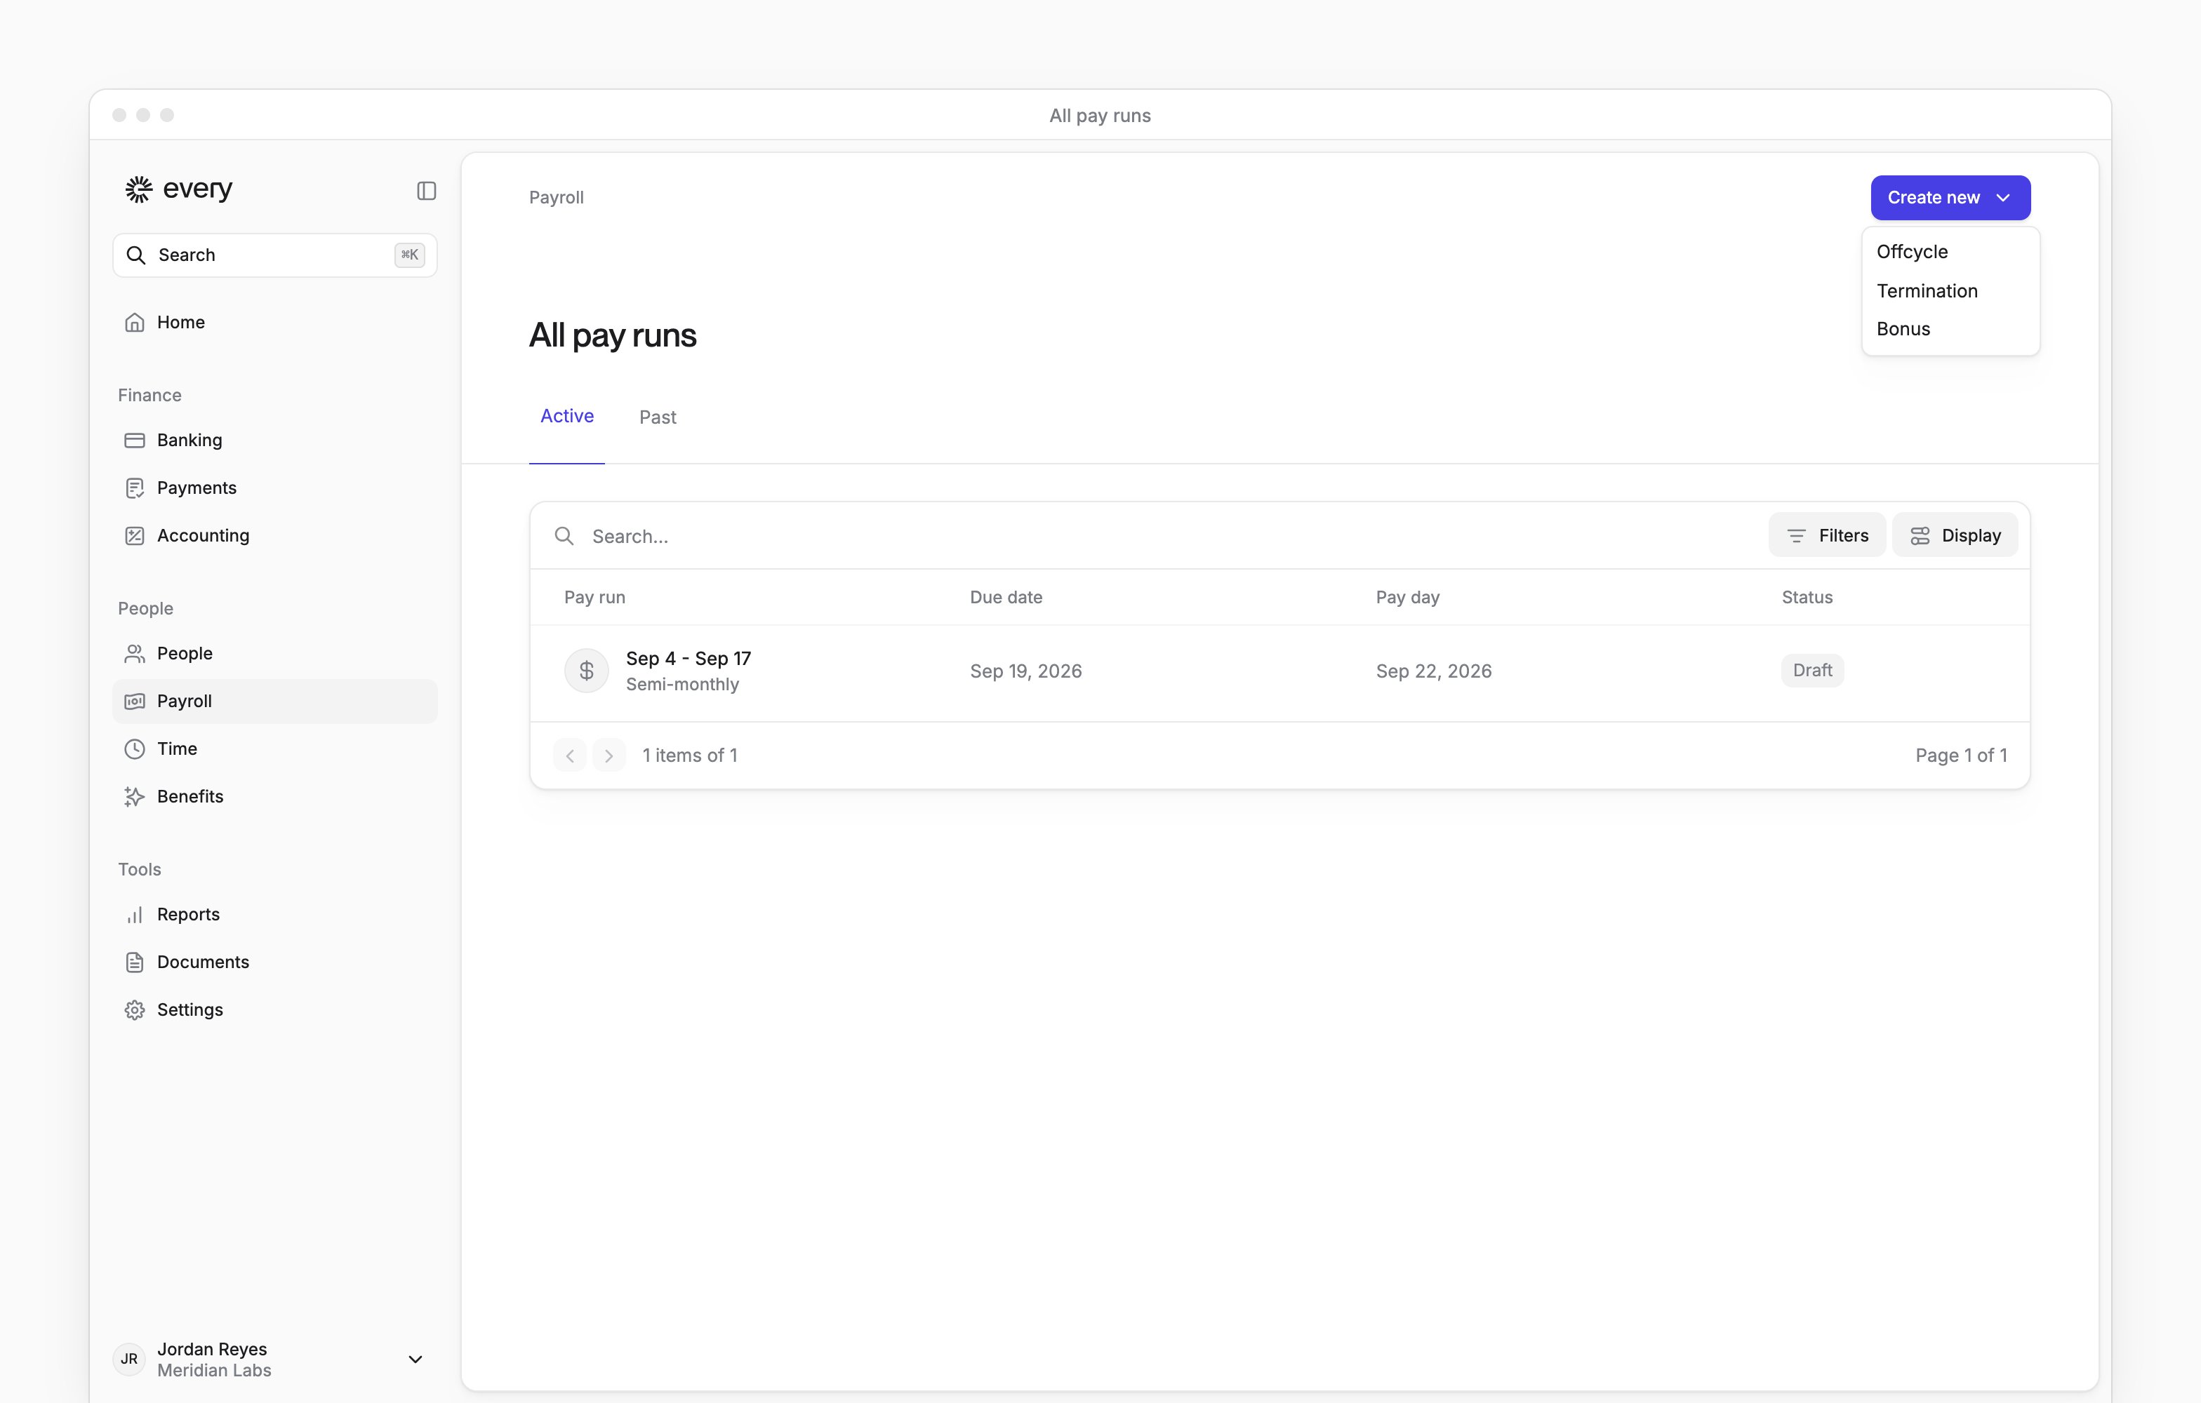Choose Bonus from Create new menu

(x=1950, y=329)
